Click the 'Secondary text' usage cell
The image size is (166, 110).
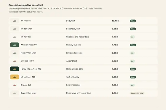click(73, 29)
